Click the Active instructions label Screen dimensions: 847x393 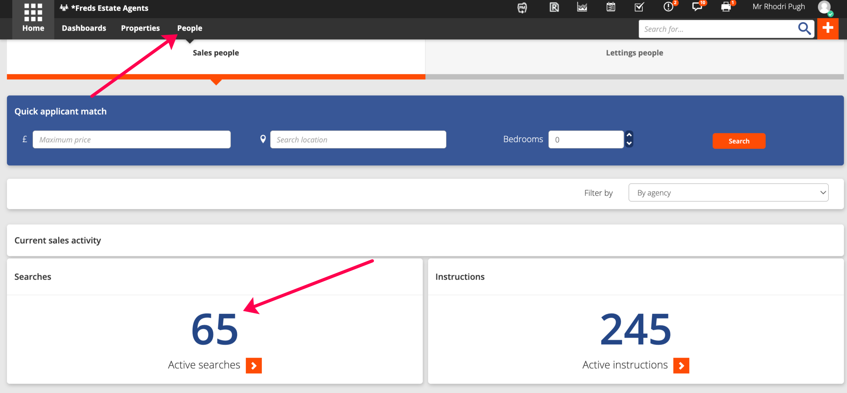point(625,365)
